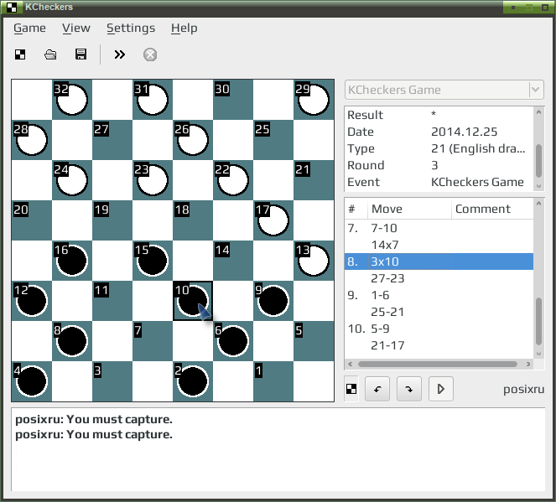Click the white piece on square 28
This screenshot has width=556, height=502.
pyautogui.click(x=32, y=140)
